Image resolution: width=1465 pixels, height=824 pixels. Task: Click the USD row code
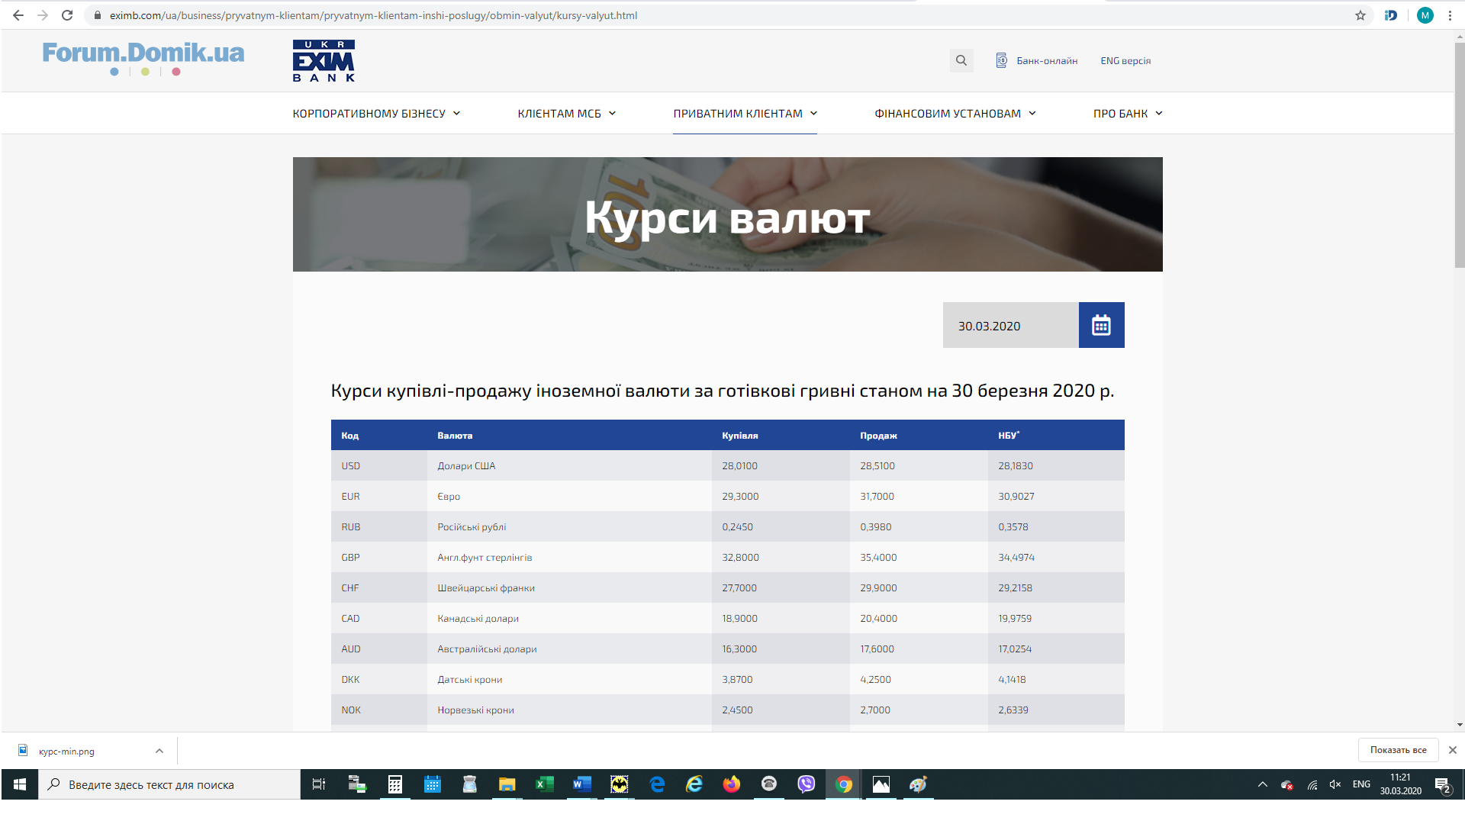click(350, 465)
